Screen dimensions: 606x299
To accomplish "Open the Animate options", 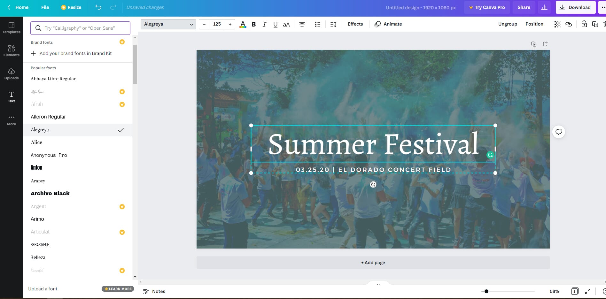I will [388, 24].
